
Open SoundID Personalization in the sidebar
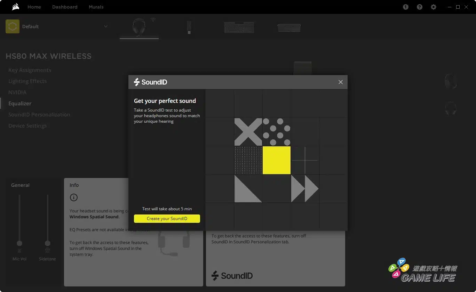click(39, 114)
